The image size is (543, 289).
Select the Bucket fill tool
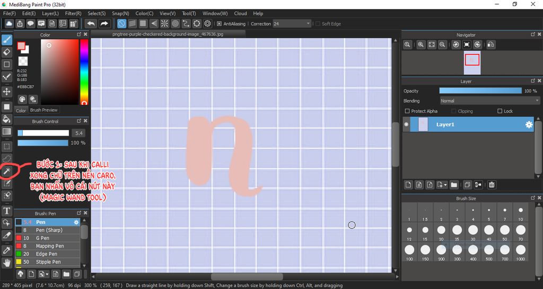(x=6, y=119)
